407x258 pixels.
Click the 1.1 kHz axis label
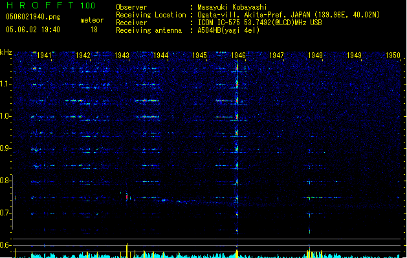pyautogui.click(x=5, y=84)
